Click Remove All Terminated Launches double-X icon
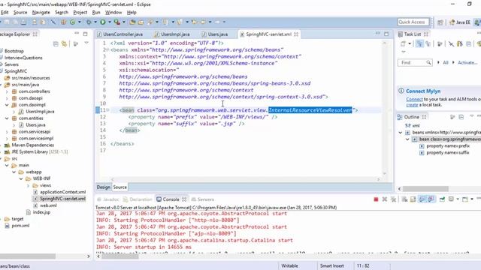 (x=393, y=199)
